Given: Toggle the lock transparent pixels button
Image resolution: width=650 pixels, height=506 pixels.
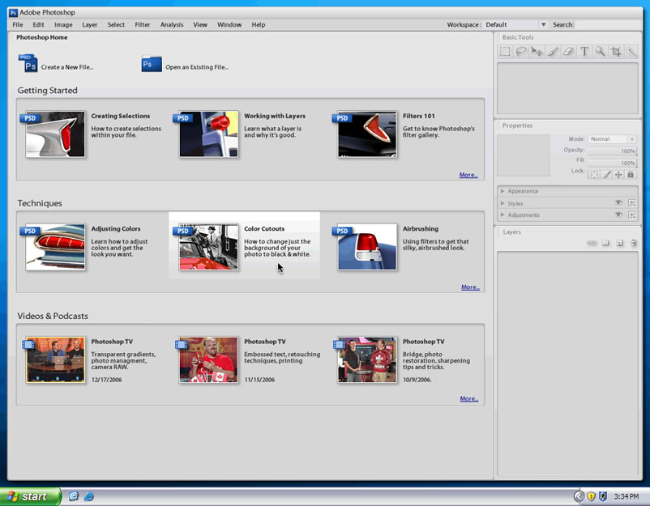Looking at the screenshot, I should (594, 175).
